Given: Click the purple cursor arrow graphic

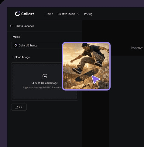Looking at the screenshot, I should 95,79.
